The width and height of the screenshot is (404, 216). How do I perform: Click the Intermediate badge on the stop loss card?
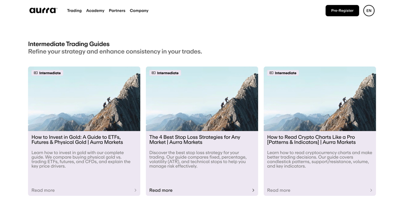[x=165, y=73]
